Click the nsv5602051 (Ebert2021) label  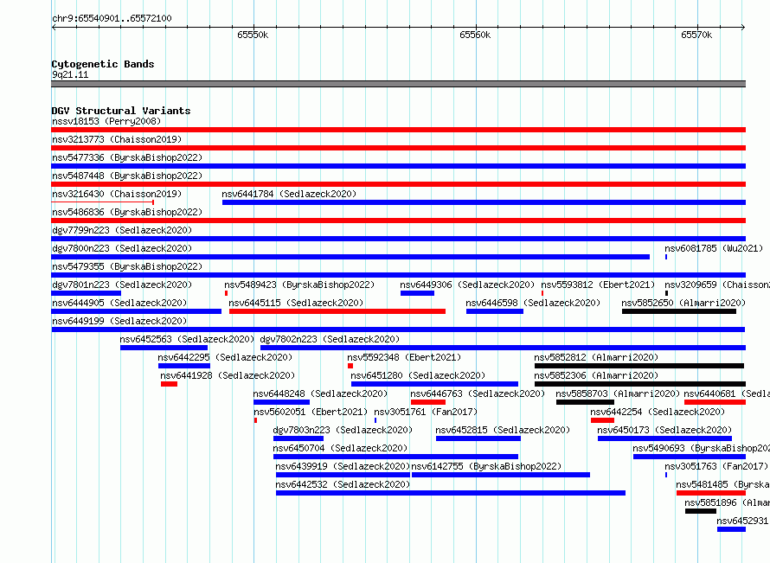[311, 412]
